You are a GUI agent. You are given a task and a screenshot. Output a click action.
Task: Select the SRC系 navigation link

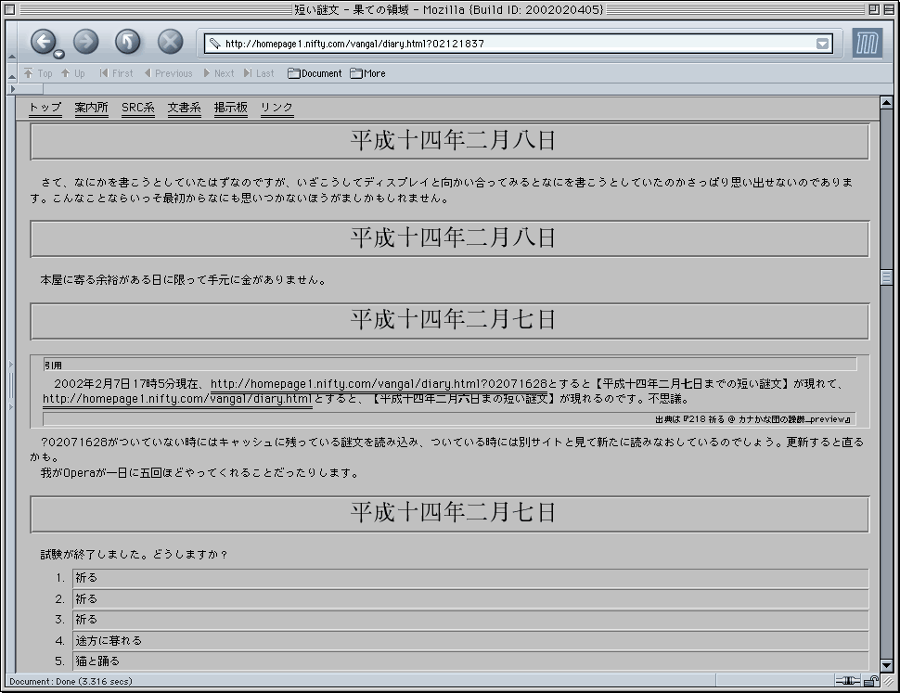pos(137,108)
